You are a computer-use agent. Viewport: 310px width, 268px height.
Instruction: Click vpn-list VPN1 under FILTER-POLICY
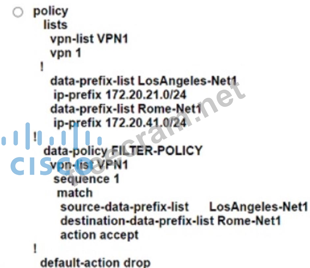coord(89,165)
